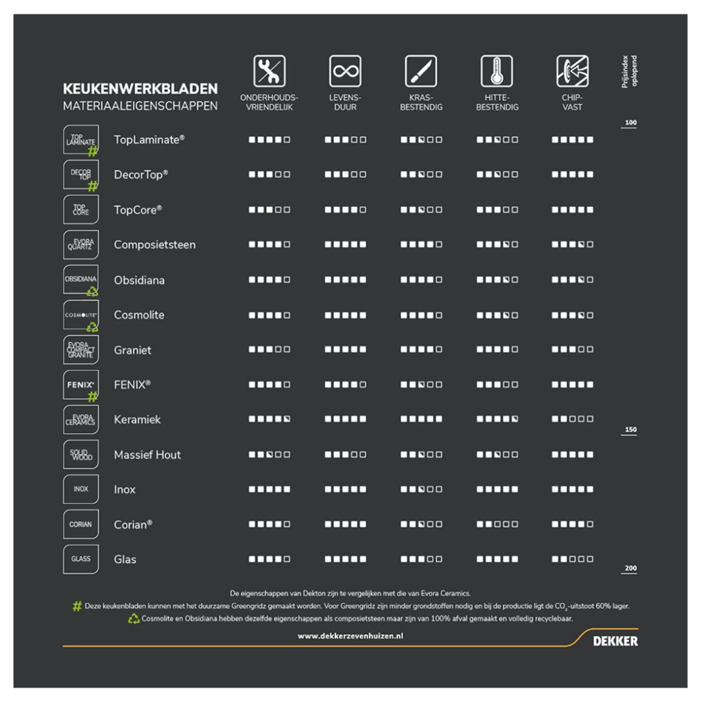Click the KEUKENWERKBLADEN heading

click(140, 88)
